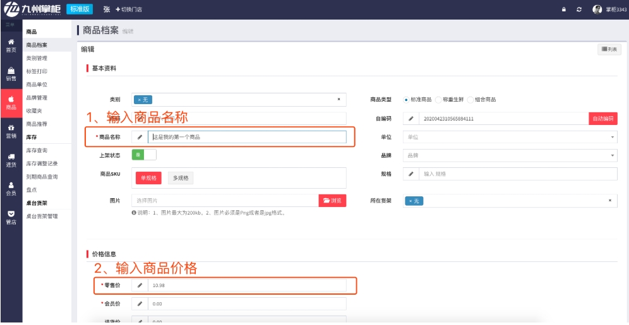Click the 切换门店 switch store link

129,9
